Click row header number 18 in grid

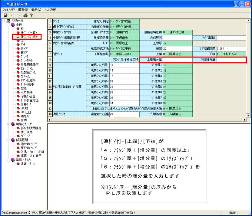[50, 114]
